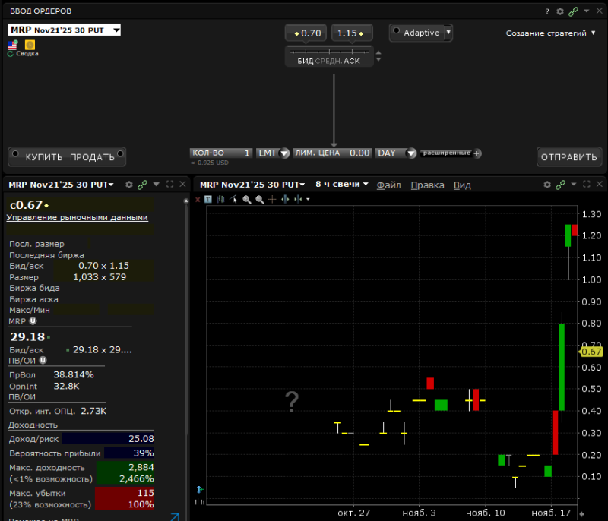Click the U badge next to MRP label
Viewport: 608px width, 521px height.
pos(33,321)
